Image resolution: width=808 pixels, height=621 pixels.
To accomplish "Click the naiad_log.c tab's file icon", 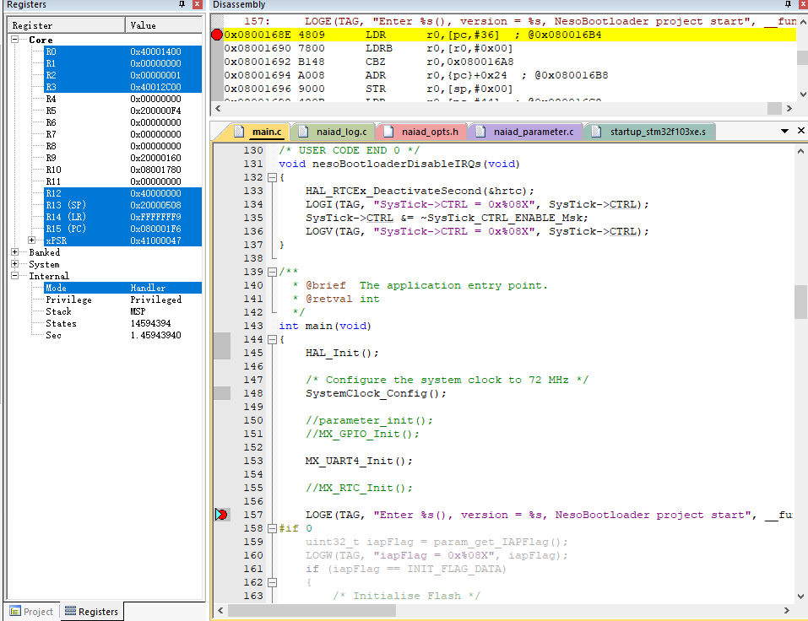I will (x=303, y=132).
